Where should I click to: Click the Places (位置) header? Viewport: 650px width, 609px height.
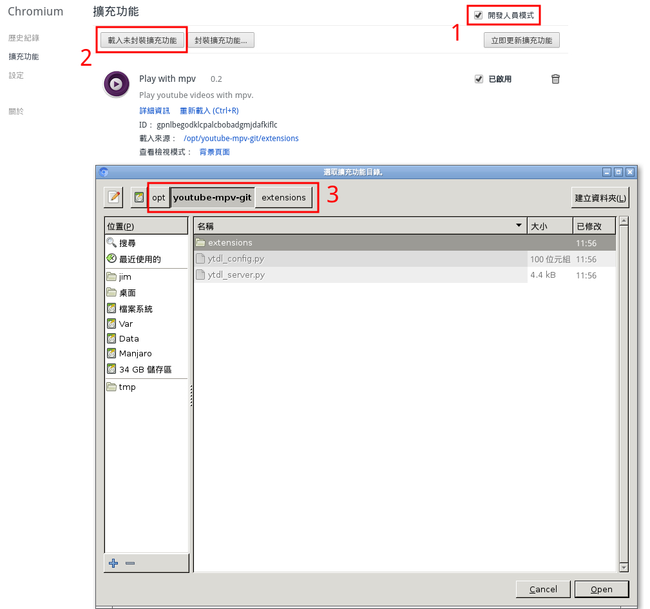click(146, 226)
